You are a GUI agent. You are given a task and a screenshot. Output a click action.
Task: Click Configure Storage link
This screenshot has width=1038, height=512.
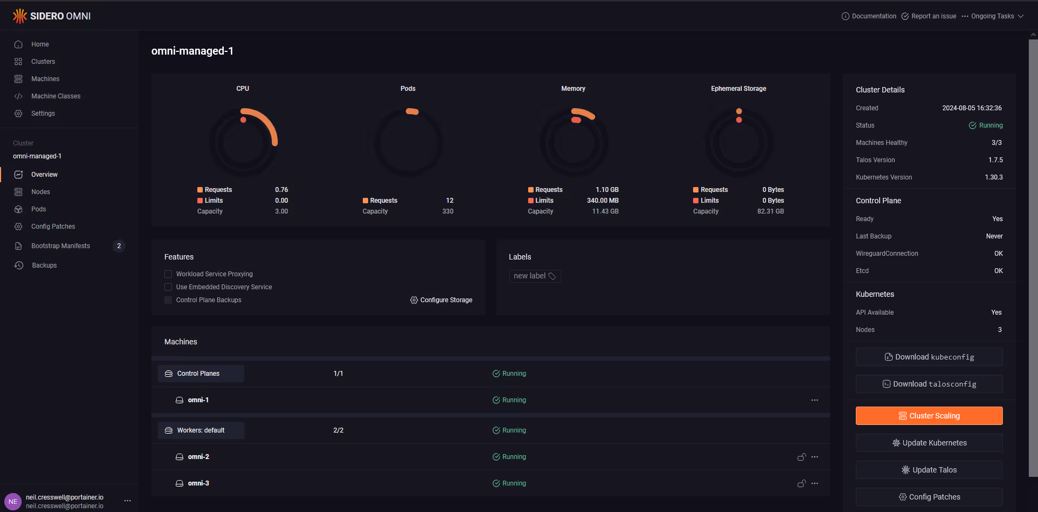[x=441, y=300]
